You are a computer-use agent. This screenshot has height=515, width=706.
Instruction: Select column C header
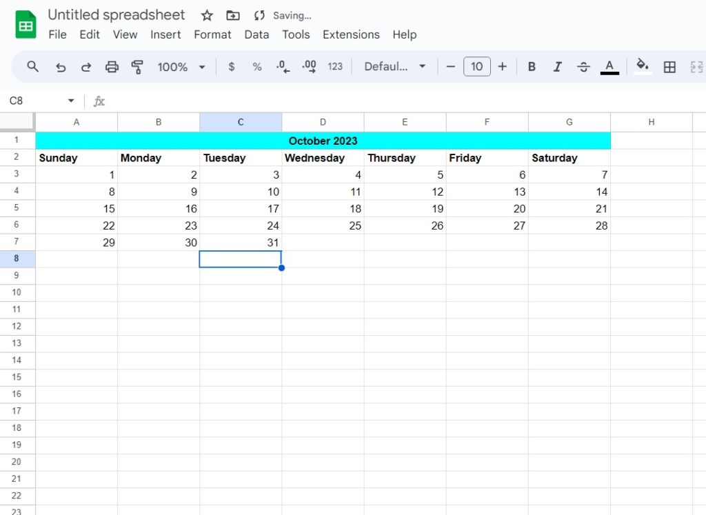(241, 122)
